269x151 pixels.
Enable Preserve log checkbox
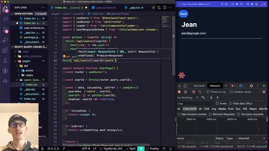[x=208, y=92]
